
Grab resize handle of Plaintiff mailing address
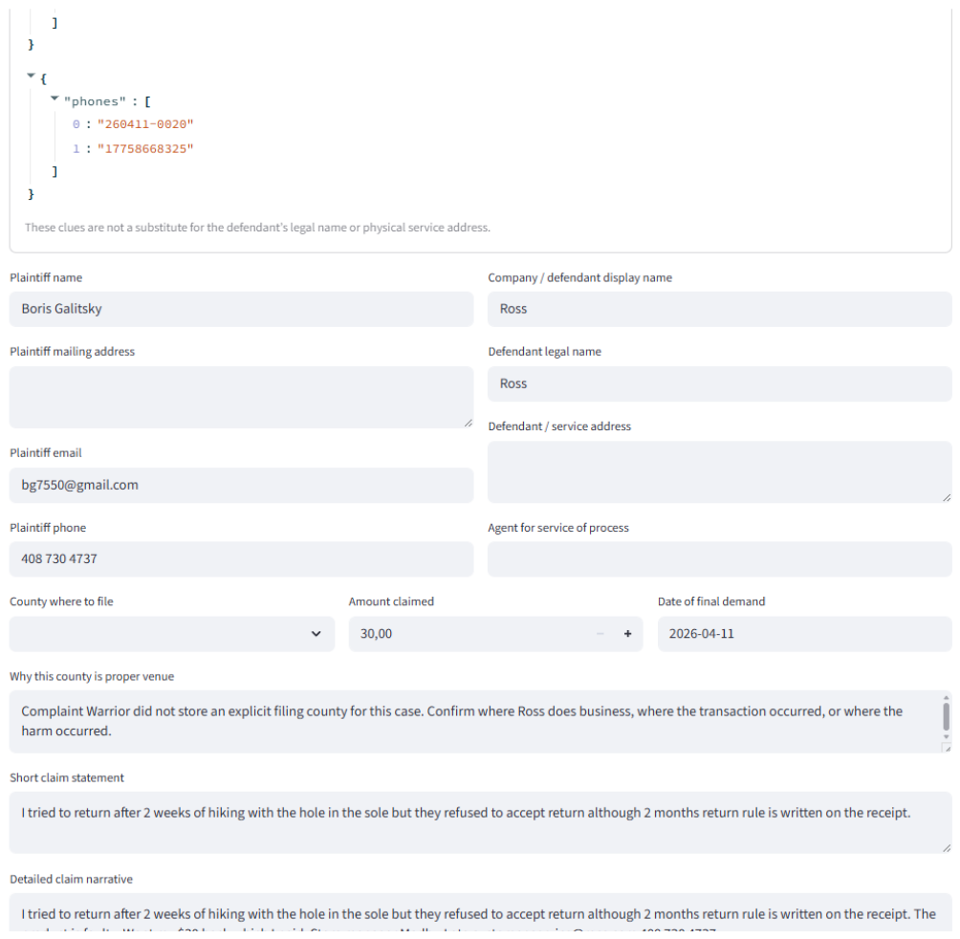point(468,423)
